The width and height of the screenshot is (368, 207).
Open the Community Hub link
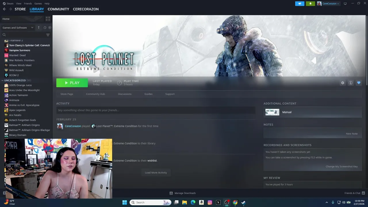(x=95, y=94)
